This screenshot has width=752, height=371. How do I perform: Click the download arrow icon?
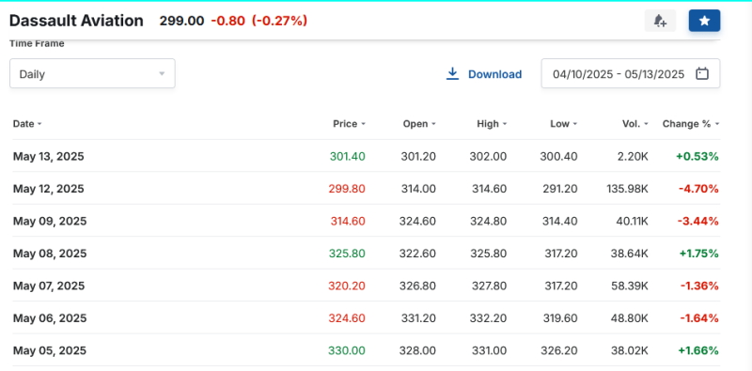pyautogui.click(x=452, y=74)
